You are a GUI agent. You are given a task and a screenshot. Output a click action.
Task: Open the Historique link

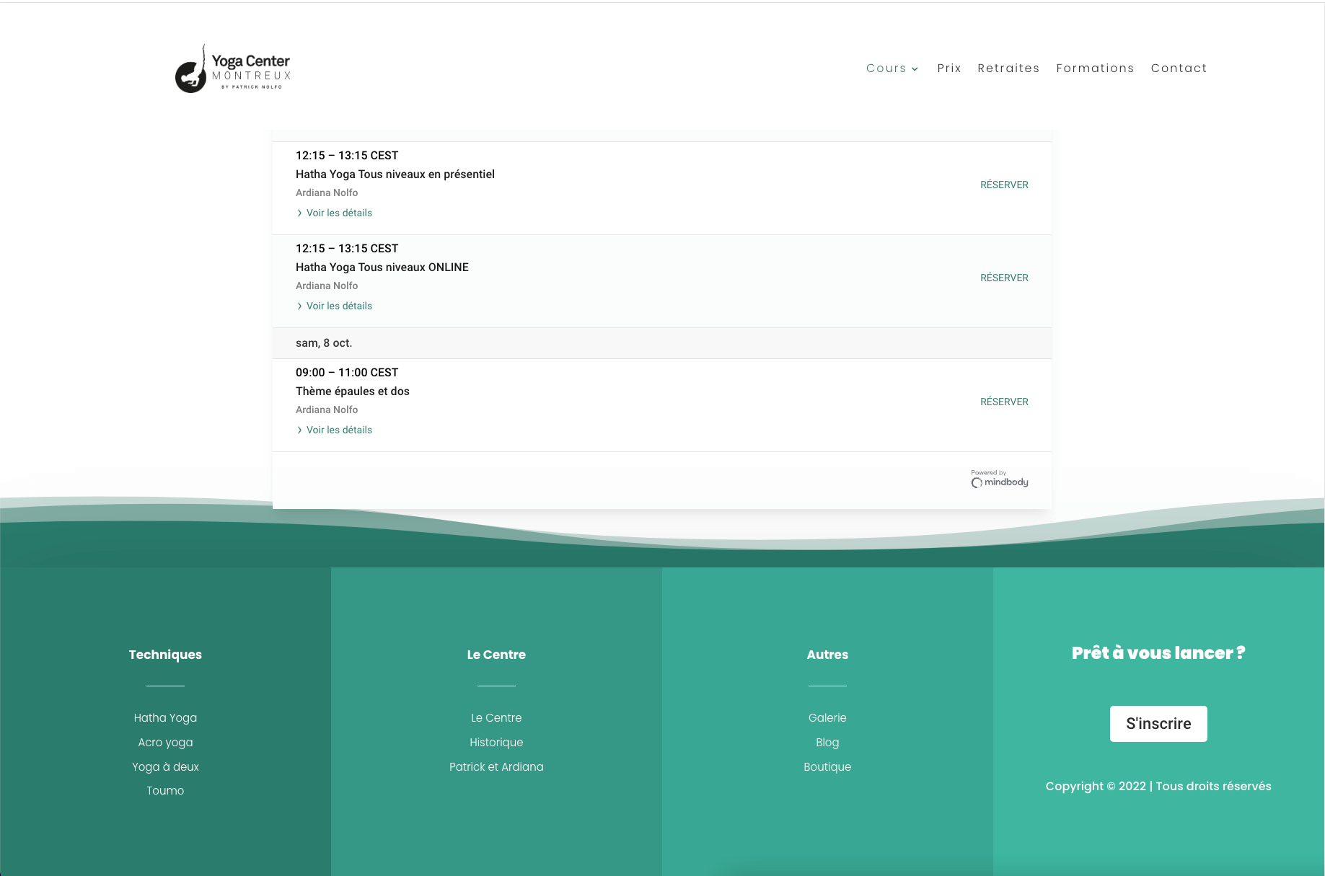(496, 743)
